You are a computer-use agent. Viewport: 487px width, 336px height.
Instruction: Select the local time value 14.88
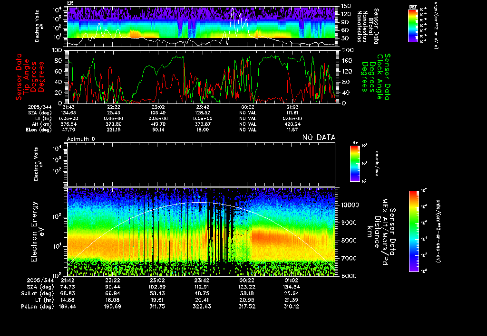pyautogui.click(x=68, y=300)
